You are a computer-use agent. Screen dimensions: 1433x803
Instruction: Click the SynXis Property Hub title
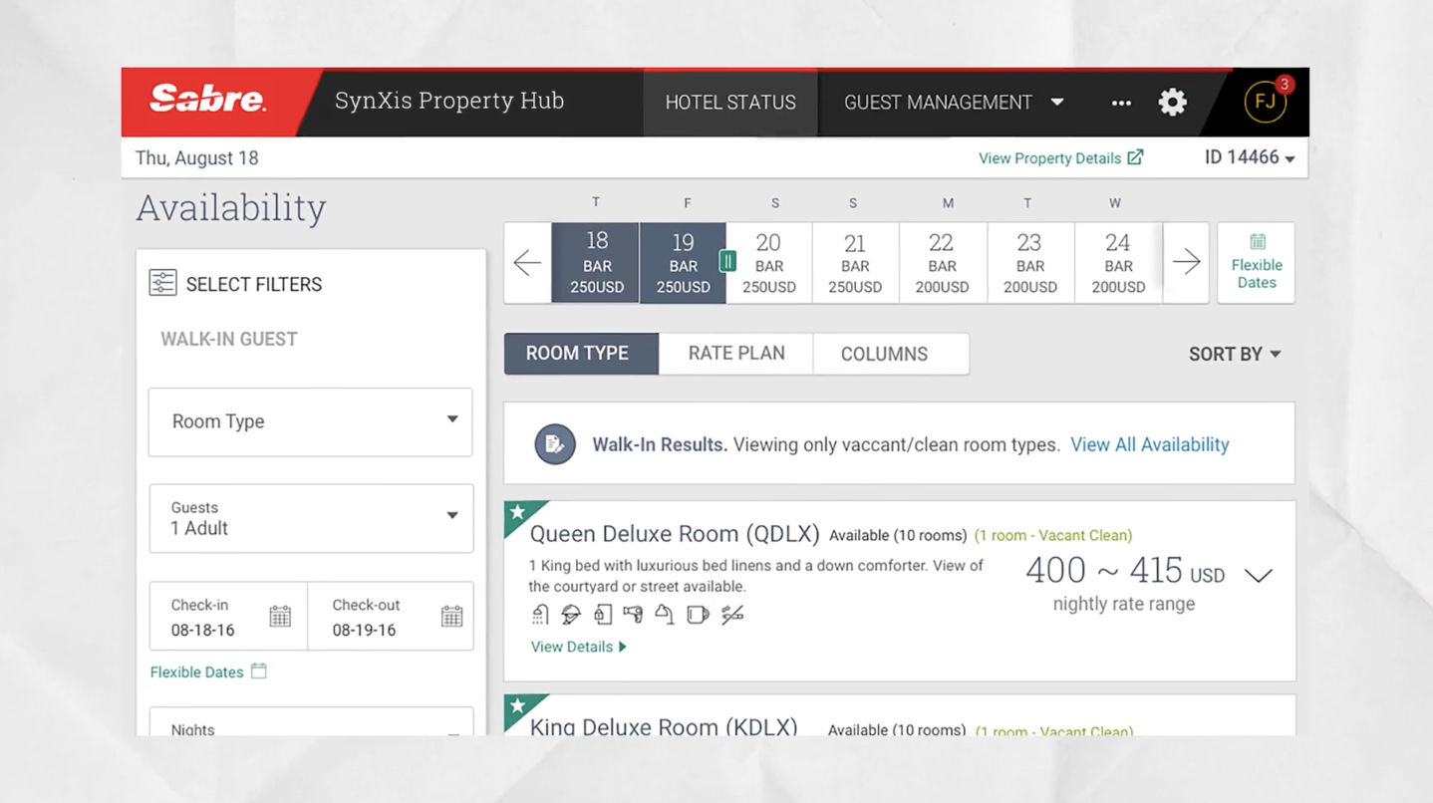449,101
